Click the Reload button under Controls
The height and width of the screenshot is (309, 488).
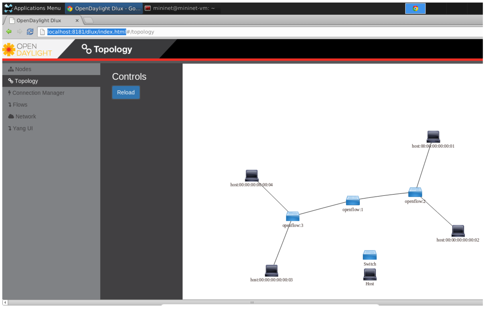click(x=126, y=92)
